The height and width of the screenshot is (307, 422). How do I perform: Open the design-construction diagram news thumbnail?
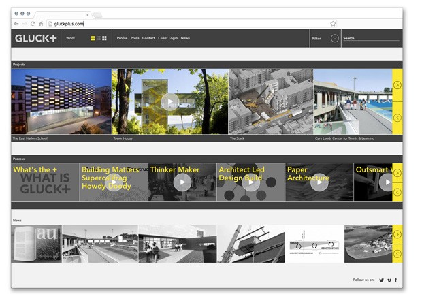tap(314, 244)
